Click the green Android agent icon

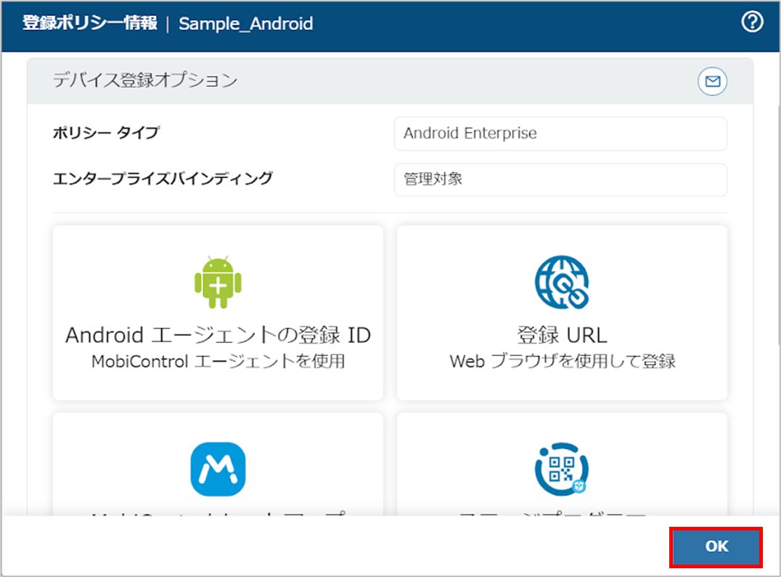tap(218, 282)
